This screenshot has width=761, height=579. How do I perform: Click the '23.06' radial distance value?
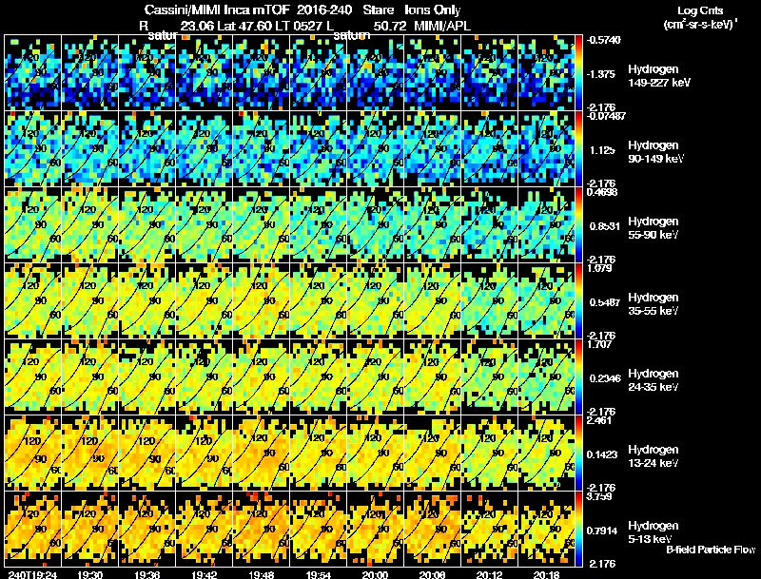click(197, 26)
